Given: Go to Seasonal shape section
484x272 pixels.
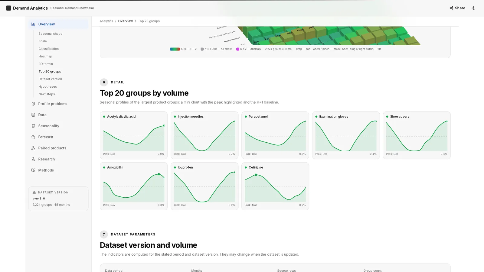Looking at the screenshot, I should tap(51, 34).
